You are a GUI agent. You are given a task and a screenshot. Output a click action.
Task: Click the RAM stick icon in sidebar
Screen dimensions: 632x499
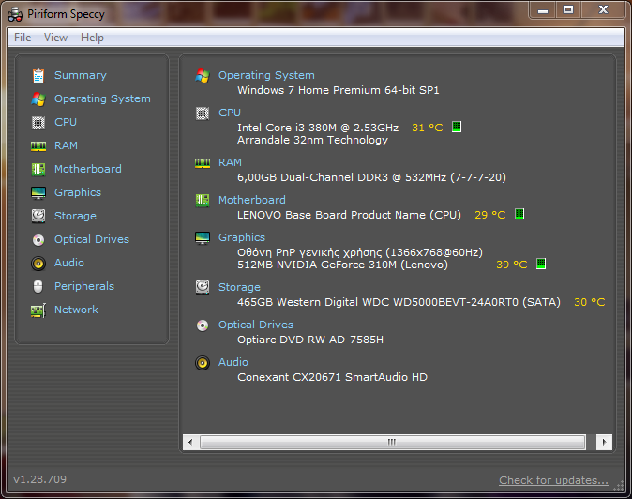pos(38,146)
